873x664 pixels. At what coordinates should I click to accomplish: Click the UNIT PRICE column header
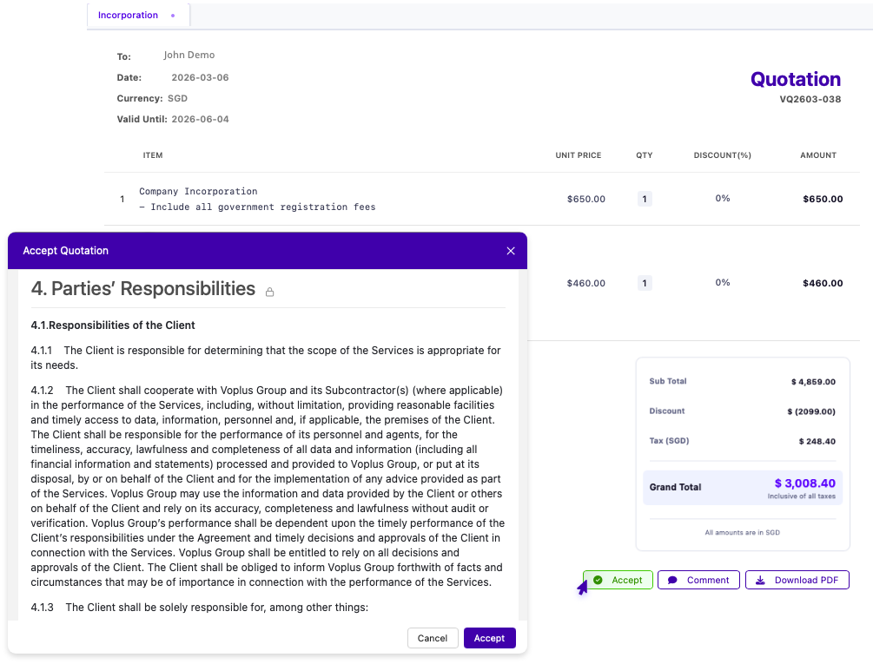click(578, 155)
